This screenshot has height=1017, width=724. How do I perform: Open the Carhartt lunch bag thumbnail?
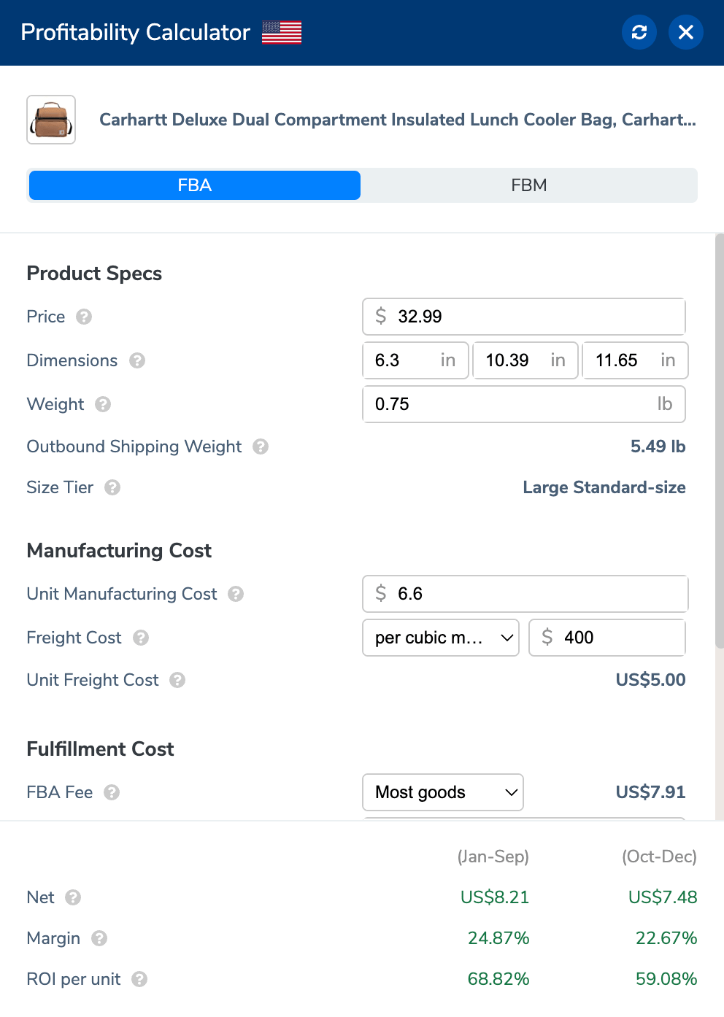tap(51, 120)
